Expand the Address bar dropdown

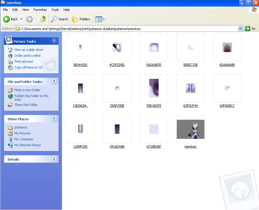pyautogui.click(x=240, y=29)
